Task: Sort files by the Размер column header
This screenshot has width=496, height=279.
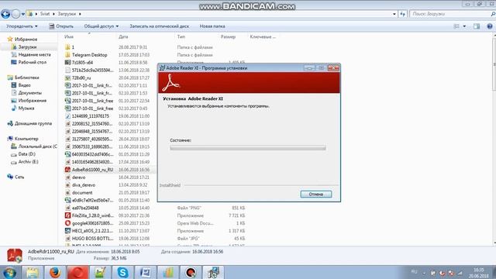Action: (x=228, y=36)
